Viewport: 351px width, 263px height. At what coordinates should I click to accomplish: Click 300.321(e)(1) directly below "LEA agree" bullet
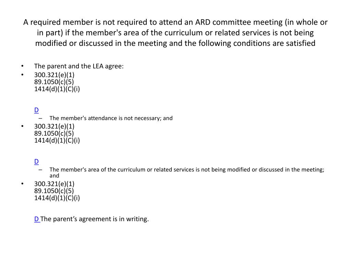pyautogui.click(x=54, y=75)
